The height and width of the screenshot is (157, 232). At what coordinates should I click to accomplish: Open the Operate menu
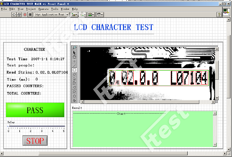43,9
